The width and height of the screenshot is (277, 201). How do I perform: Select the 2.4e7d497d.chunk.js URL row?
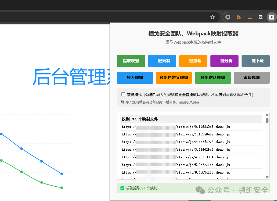[x=191, y=142]
